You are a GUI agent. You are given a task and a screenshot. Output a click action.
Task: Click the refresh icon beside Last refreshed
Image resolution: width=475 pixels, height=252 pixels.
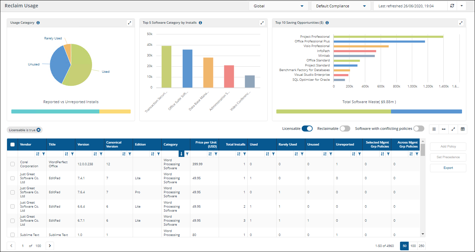coord(452,6)
